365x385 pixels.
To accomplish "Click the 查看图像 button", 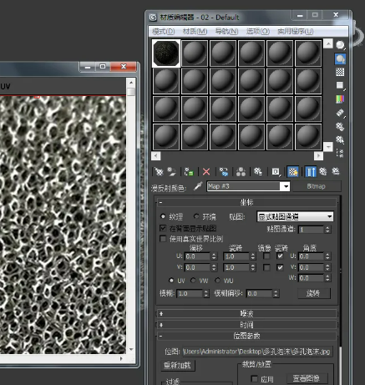I will (x=307, y=378).
